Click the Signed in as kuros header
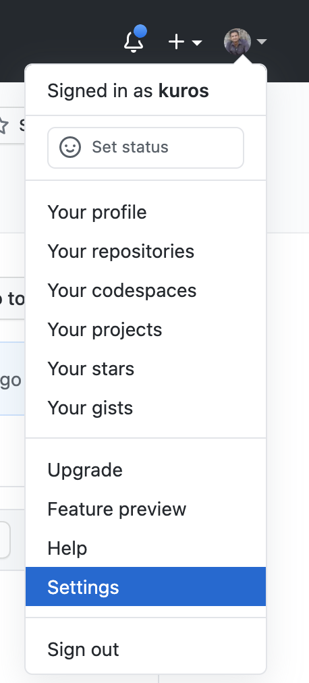The image size is (309, 683). tap(128, 91)
